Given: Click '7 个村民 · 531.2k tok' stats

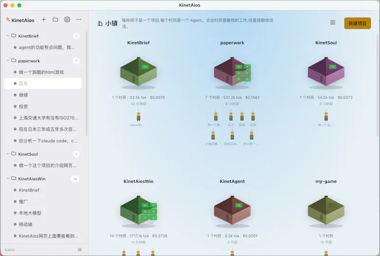Looking at the screenshot, I should pos(232,98).
